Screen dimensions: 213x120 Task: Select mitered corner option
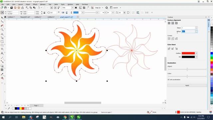click(169, 39)
